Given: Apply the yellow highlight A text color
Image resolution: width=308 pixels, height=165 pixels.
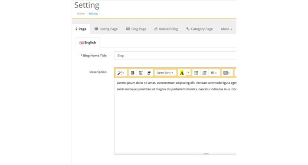Looking at the screenshot, I should 182,73.
